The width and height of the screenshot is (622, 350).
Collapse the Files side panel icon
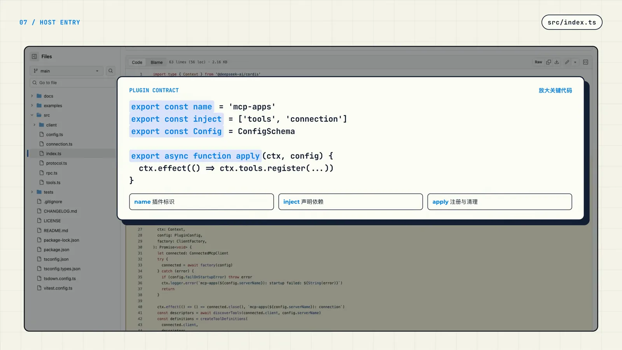tap(34, 56)
